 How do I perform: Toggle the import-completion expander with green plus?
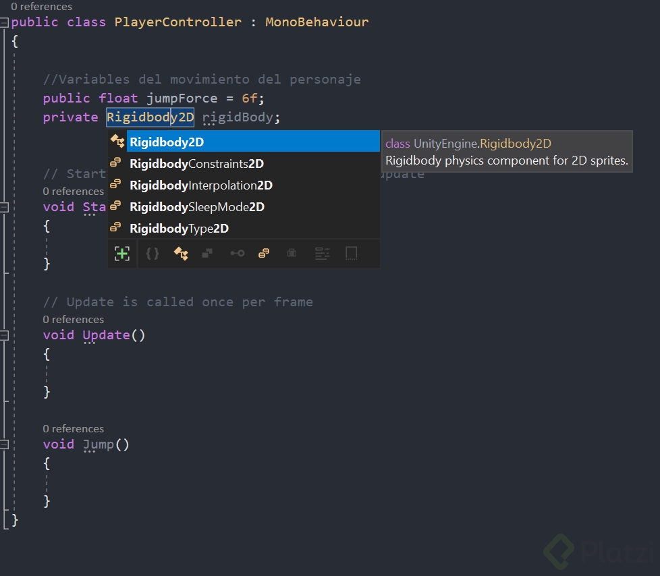tap(122, 254)
